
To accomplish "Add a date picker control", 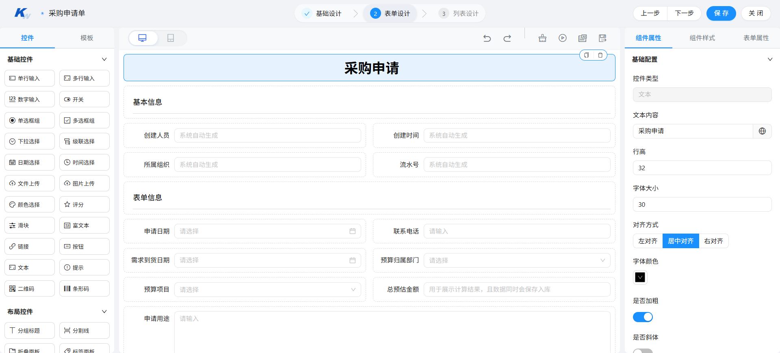I will 30,162.
